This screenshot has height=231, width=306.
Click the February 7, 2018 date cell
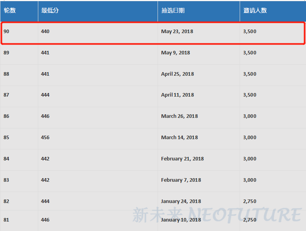point(181,180)
